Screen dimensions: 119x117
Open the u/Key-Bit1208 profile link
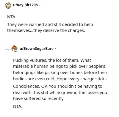[25, 5]
